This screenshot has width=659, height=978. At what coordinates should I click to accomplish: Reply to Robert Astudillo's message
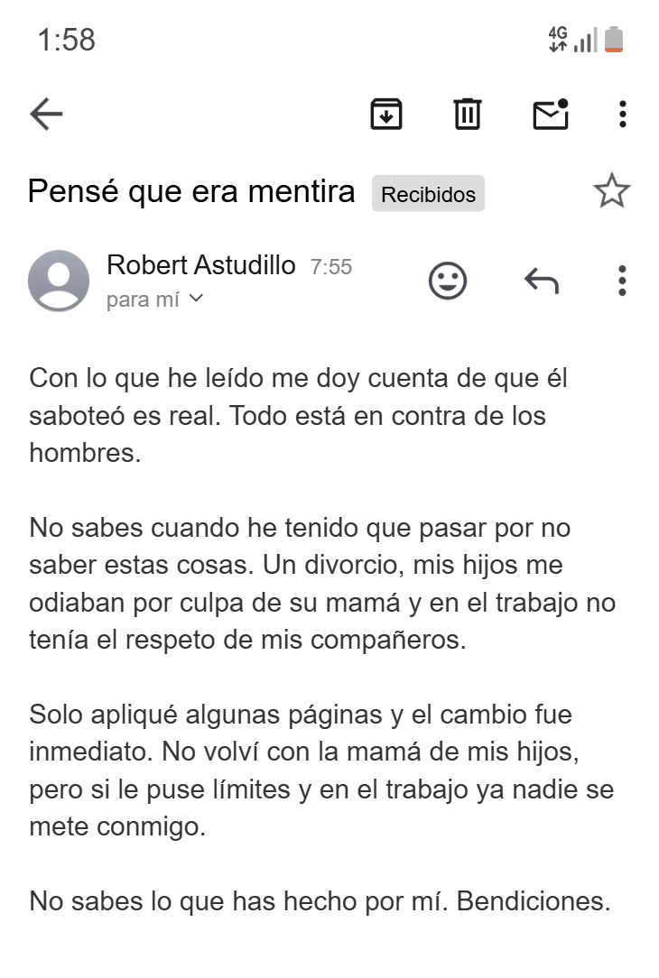(542, 281)
